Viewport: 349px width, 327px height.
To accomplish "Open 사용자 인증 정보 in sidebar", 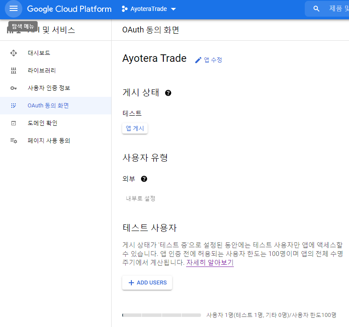I will point(56,88).
